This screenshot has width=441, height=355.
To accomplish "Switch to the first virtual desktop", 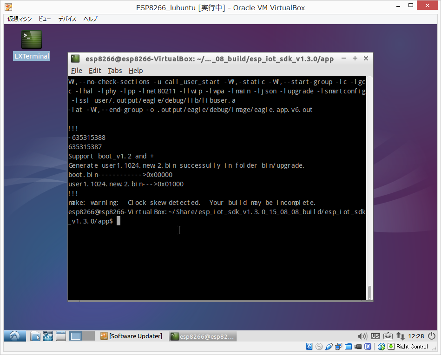I will point(76,336).
